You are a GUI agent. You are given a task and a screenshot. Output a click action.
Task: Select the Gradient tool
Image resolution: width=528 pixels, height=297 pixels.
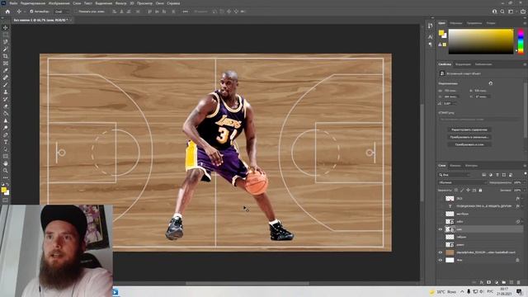pos(6,114)
